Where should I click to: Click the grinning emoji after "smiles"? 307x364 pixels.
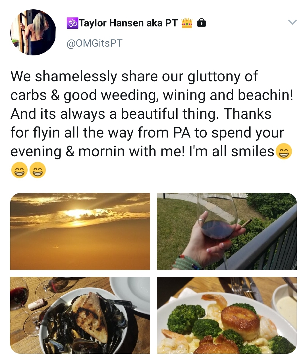coord(283,151)
